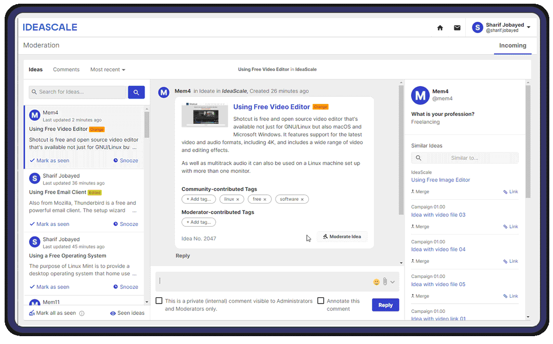The image size is (553, 344).
Task: Enable private internal comment checkbox
Action: click(159, 301)
